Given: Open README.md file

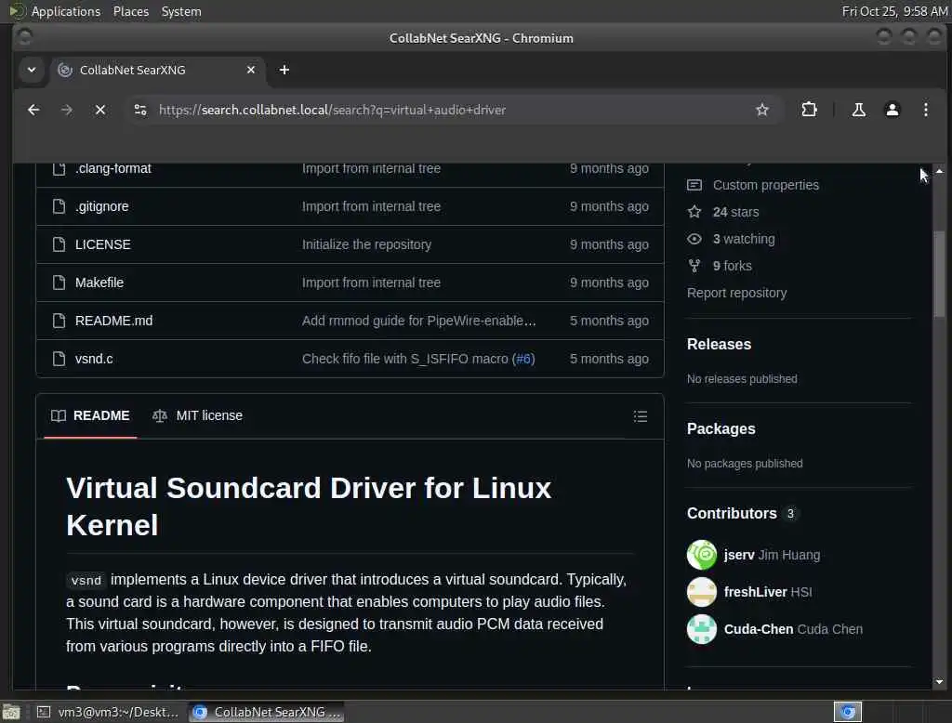Looking at the screenshot, I should click(x=113, y=321).
